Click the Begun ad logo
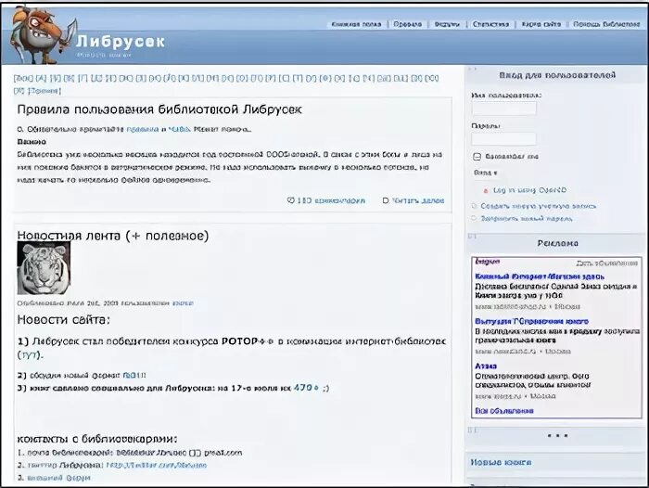649x488 pixels. pos(488,262)
